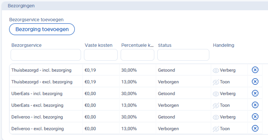Image resolution: width=268 pixels, height=140 pixels.
Task: Show Deliveroo excl. bezorging using Toon
Action: 221,129
